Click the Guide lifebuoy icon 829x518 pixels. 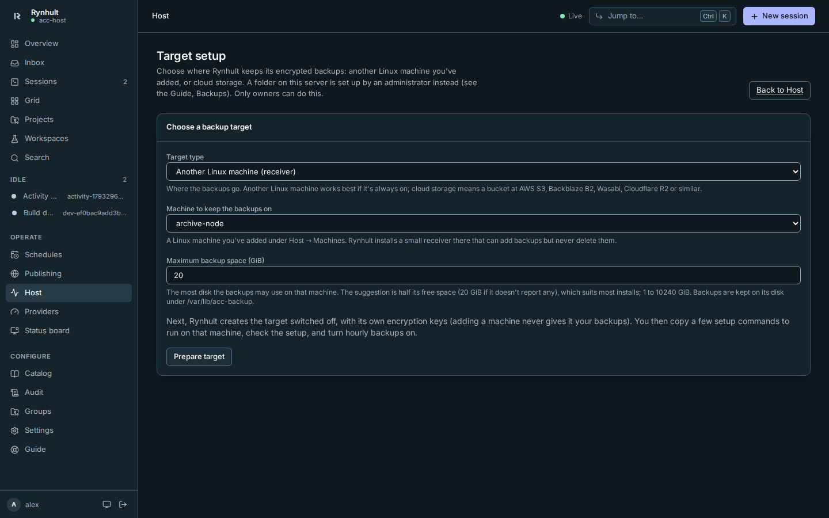point(15,450)
